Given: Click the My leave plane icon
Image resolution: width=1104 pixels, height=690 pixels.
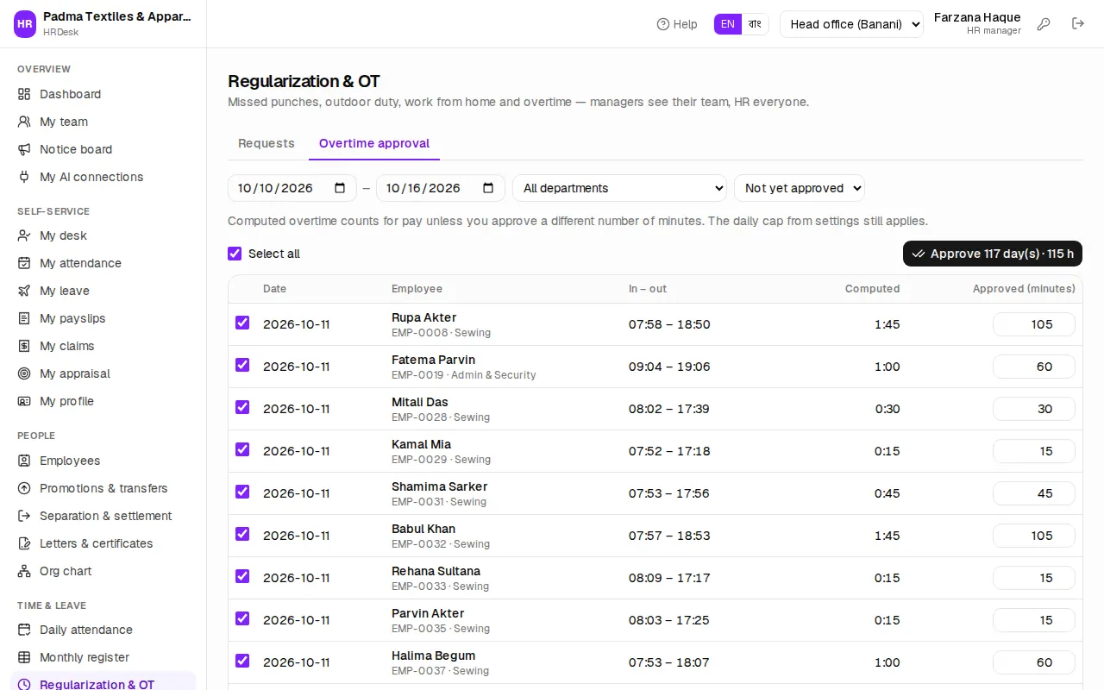Looking at the screenshot, I should 24,291.
